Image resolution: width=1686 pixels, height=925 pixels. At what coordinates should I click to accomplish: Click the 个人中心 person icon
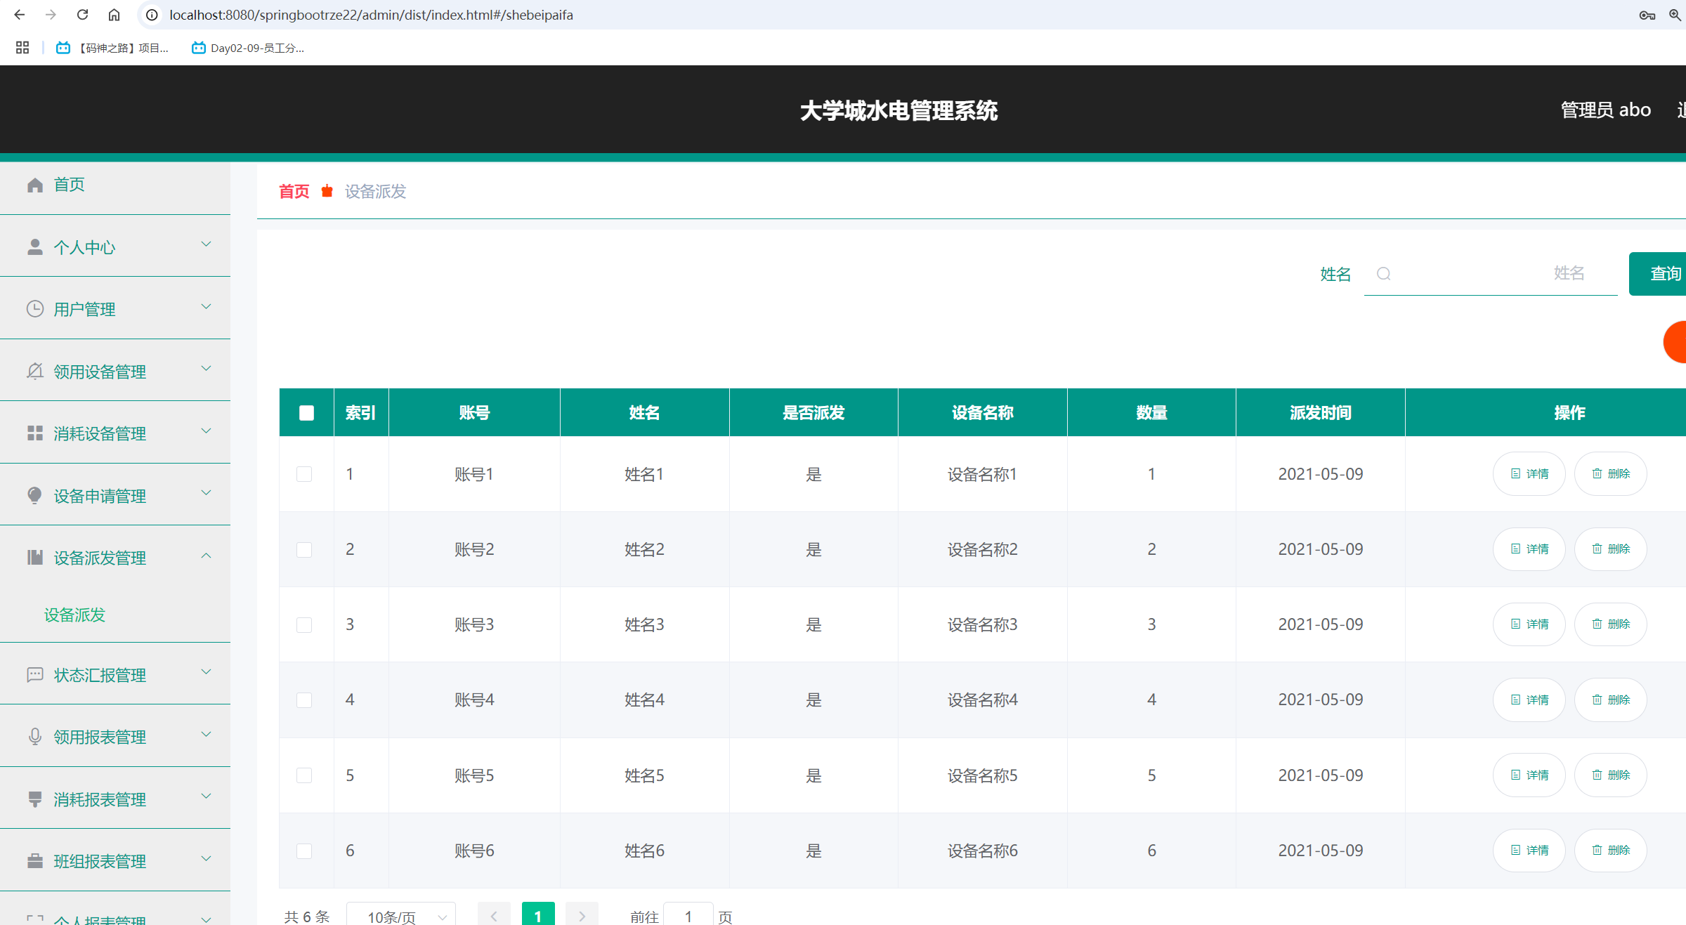tap(35, 246)
